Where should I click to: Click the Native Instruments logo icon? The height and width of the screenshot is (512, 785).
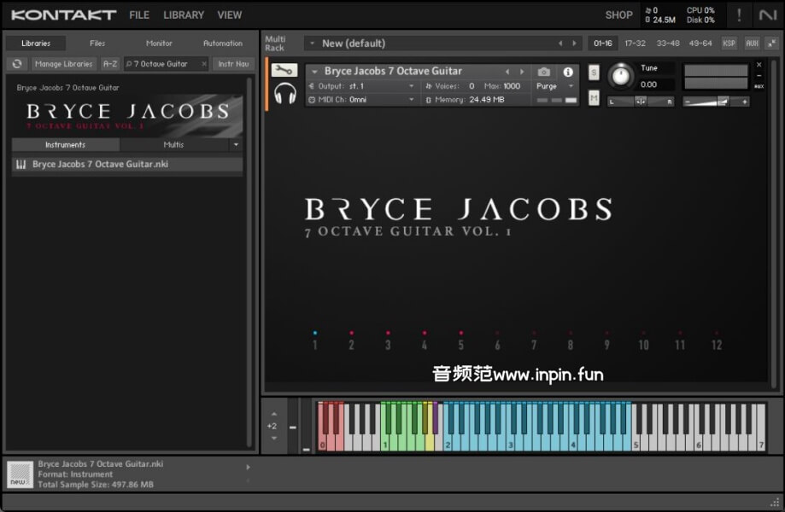768,15
